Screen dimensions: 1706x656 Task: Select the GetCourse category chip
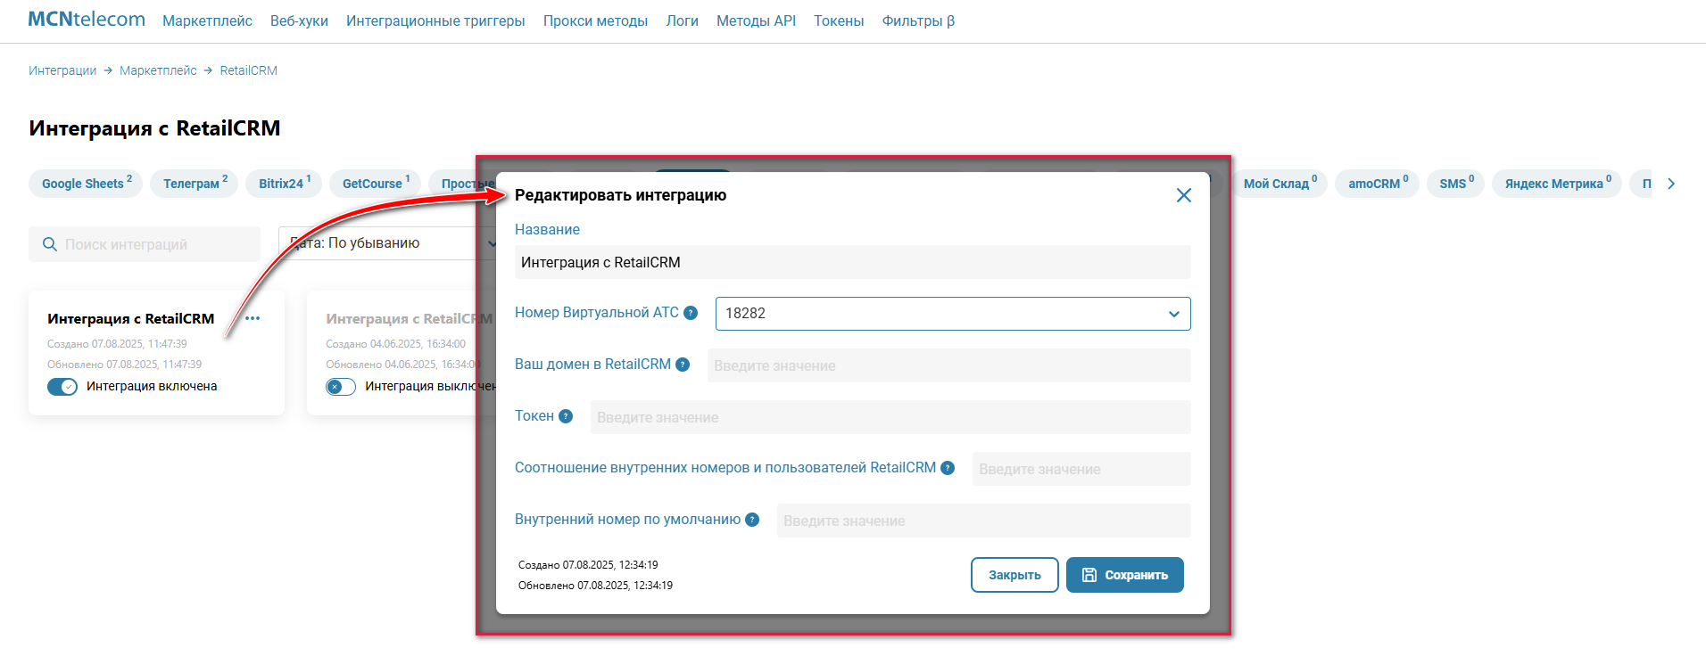pos(375,184)
